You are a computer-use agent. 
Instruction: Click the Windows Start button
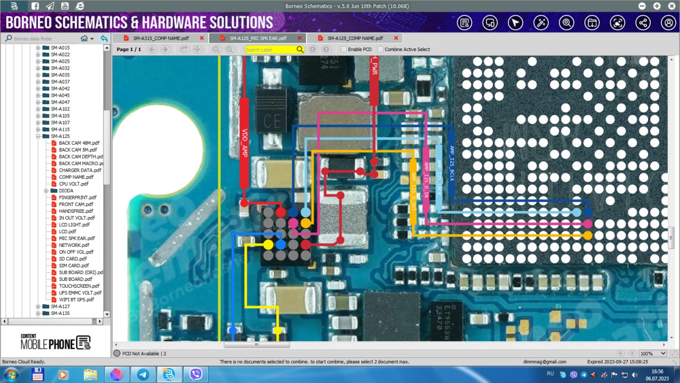coord(11,374)
